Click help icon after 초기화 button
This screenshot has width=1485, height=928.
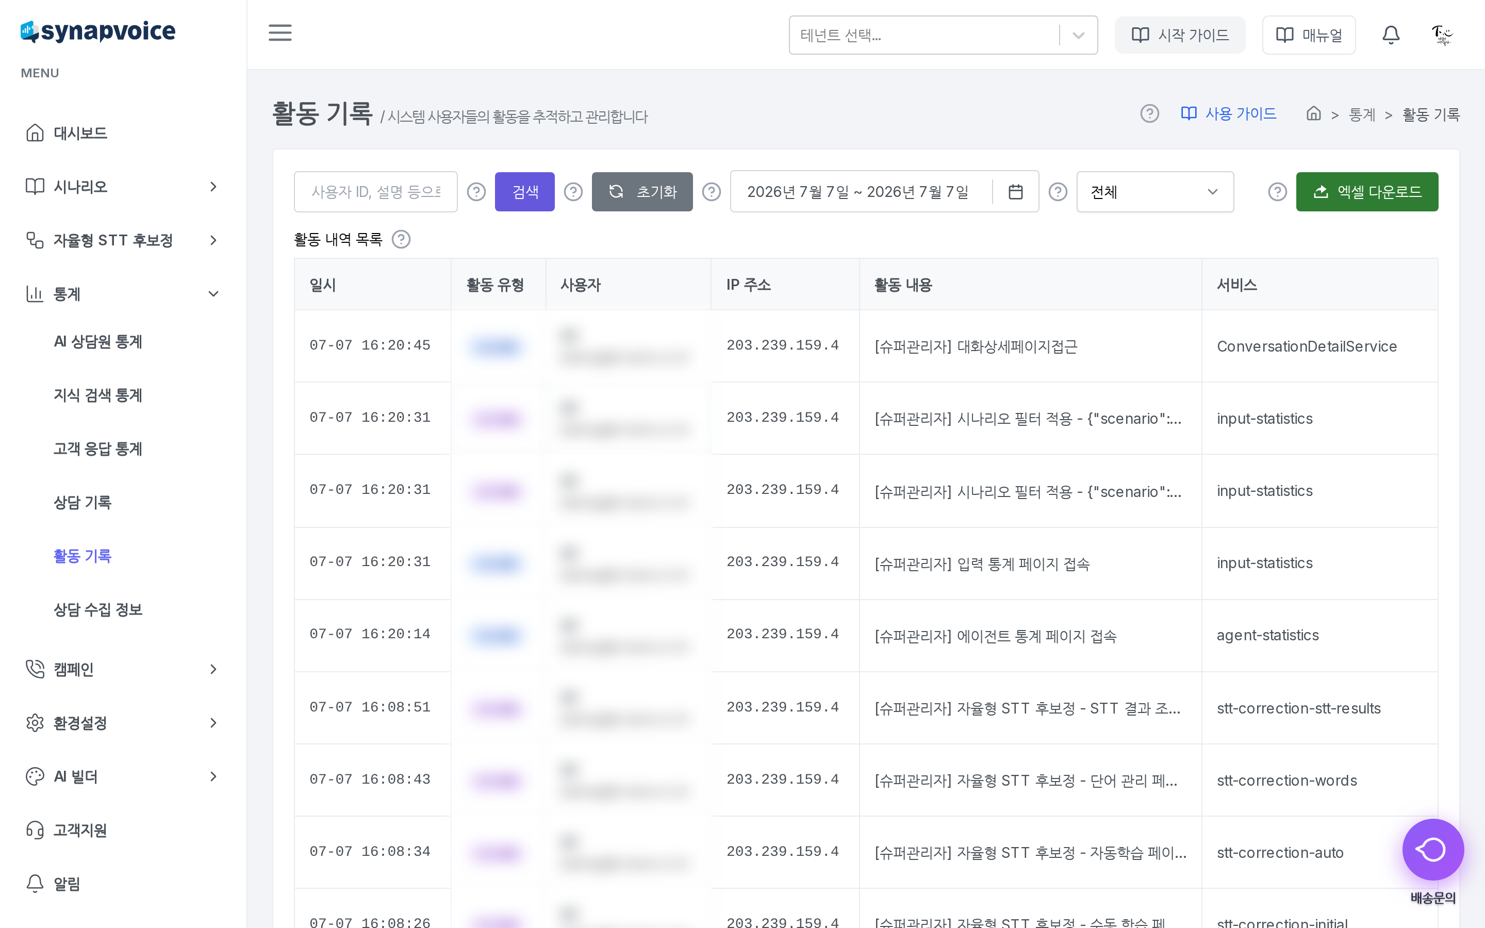click(711, 192)
